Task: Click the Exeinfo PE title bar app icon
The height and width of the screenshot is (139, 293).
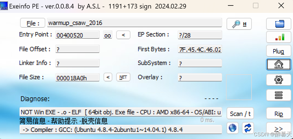Action: coord(4,6)
